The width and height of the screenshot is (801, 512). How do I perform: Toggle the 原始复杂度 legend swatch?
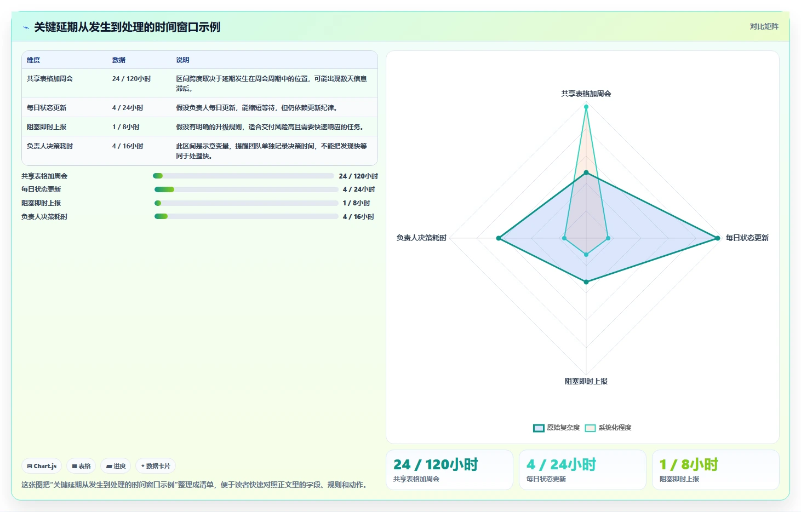coord(539,428)
